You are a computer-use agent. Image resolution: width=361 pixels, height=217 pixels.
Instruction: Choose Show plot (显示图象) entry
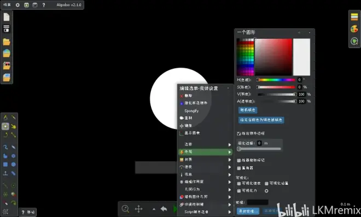click(x=205, y=133)
